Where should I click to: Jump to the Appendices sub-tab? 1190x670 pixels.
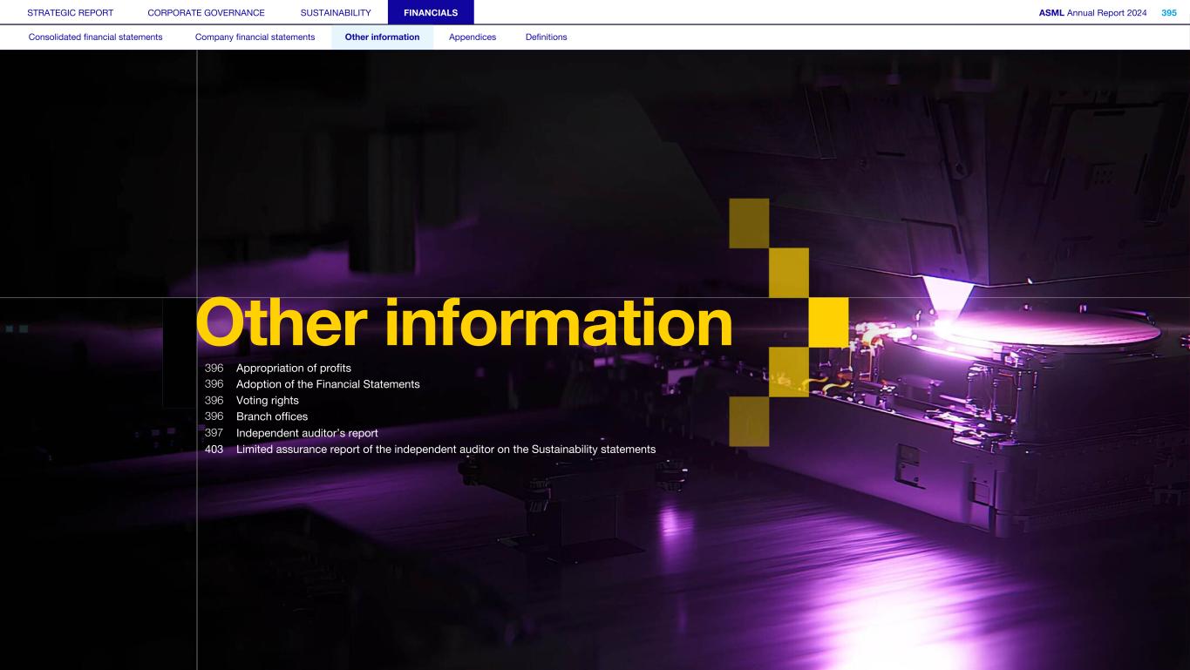point(472,37)
